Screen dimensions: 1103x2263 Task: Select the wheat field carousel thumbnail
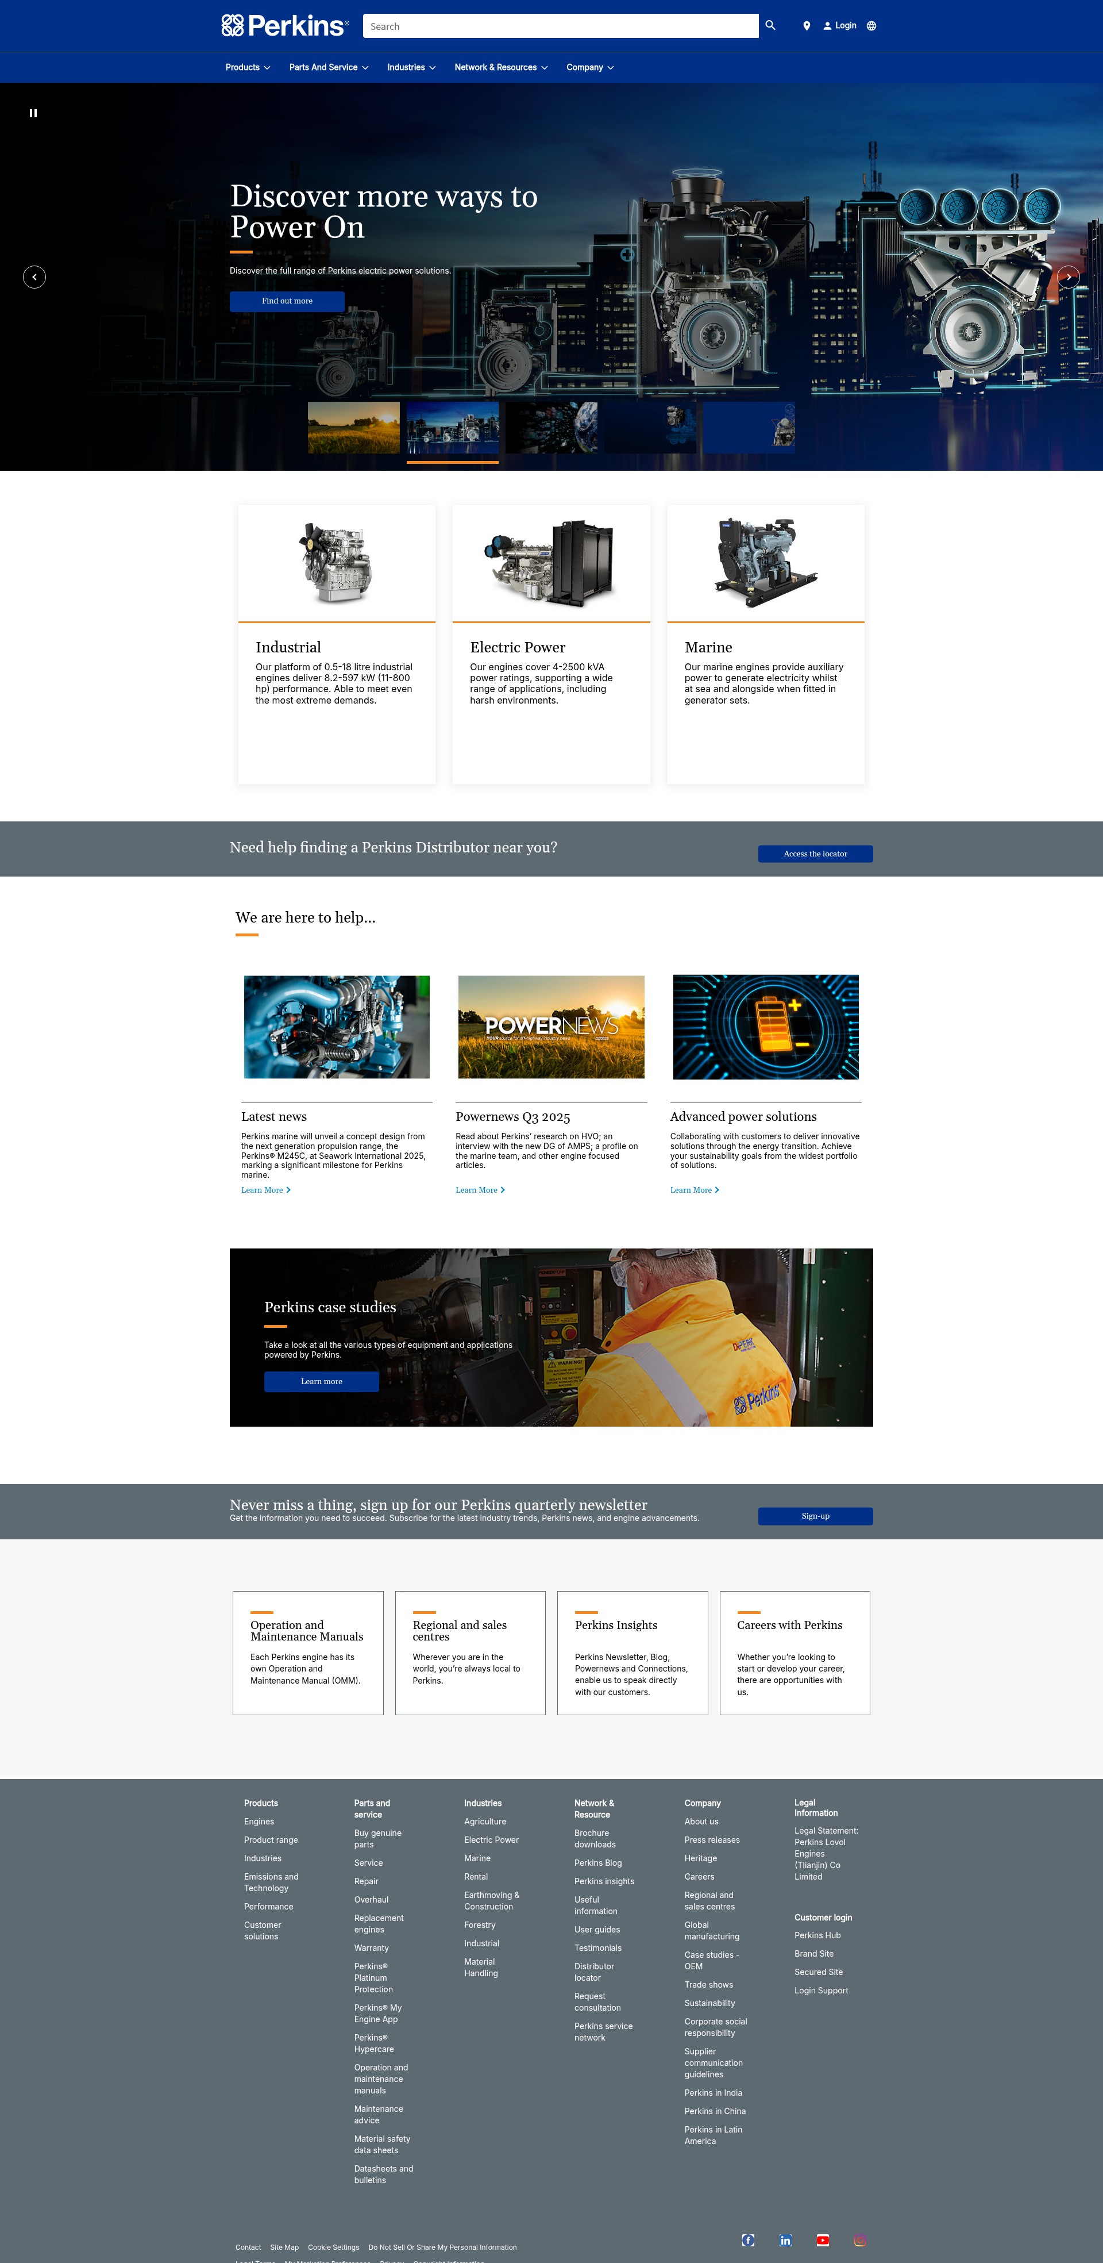pyautogui.click(x=354, y=428)
